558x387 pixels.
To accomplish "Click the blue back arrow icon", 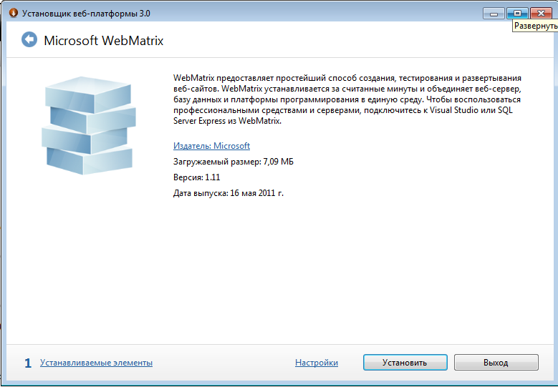I will coord(29,39).
